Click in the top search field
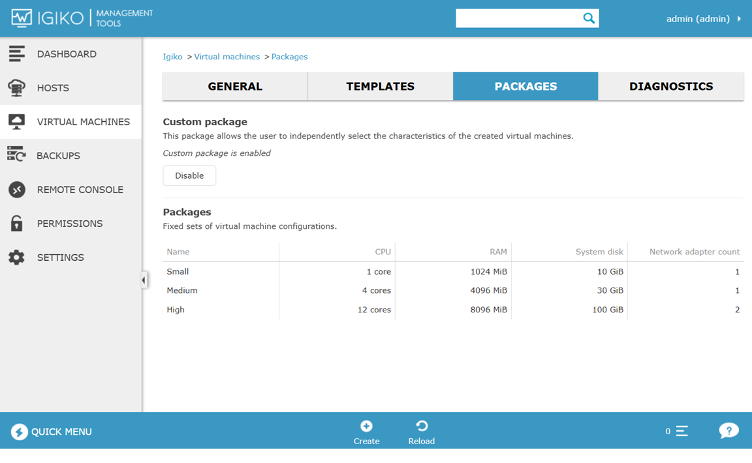Viewport: 752px width, 463px height. pyautogui.click(x=517, y=18)
